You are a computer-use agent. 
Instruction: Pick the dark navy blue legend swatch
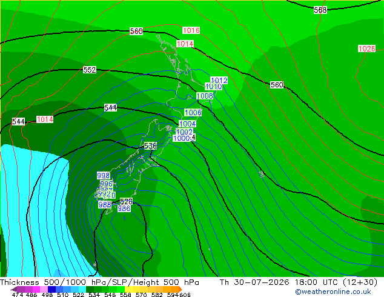[51, 289]
